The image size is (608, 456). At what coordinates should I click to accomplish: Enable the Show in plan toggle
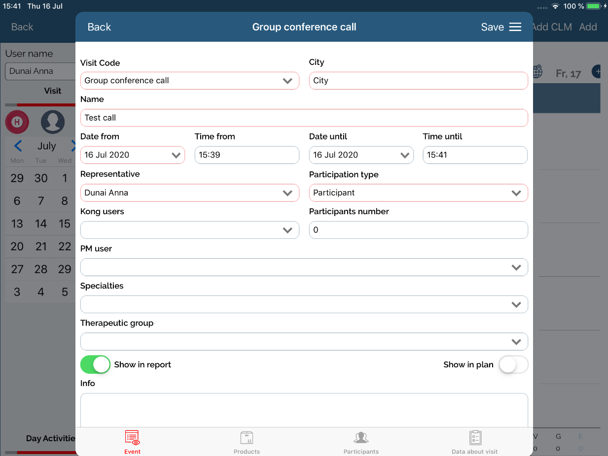tap(513, 365)
